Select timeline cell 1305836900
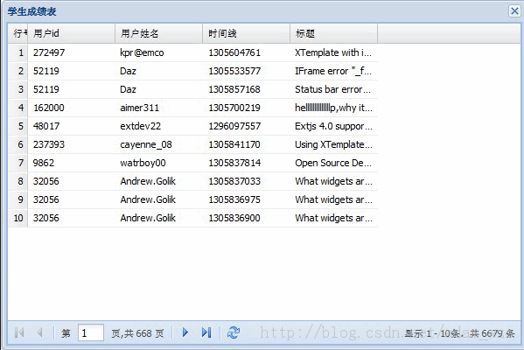524x350 pixels. coord(247,218)
